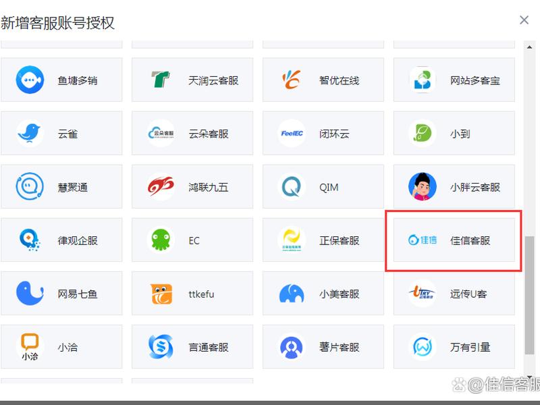Click the 小美客服 blue elephant icon
Viewport: 540px width, 405px height.
(x=292, y=294)
